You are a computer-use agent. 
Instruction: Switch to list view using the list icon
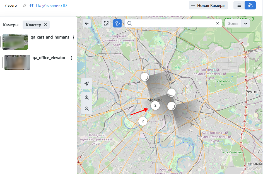coord(239,5)
